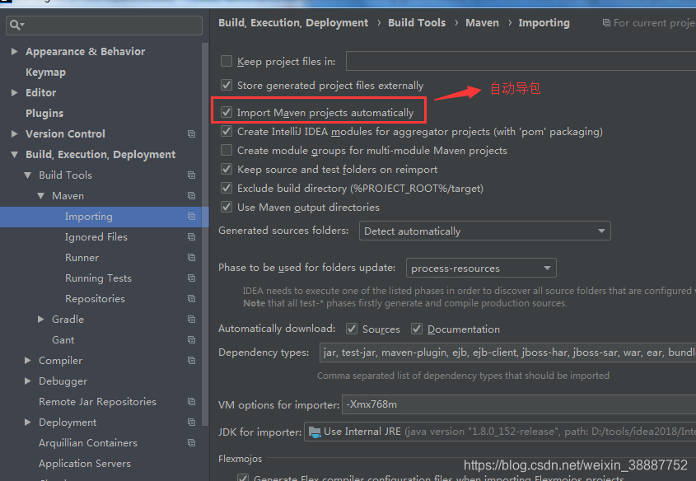Click Dependency types text field
This screenshot has width=696, height=481.
click(507, 353)
